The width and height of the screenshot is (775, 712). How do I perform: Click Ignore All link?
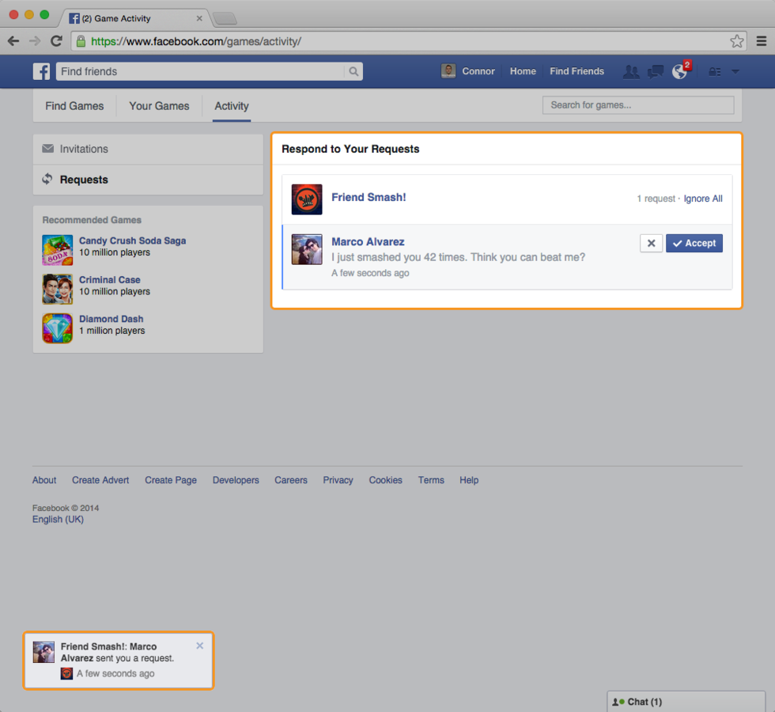[703, 199]
